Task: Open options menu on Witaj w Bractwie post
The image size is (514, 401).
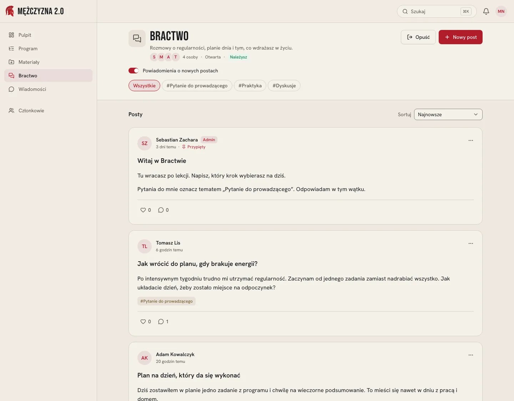Action: [x=471, y=140]
